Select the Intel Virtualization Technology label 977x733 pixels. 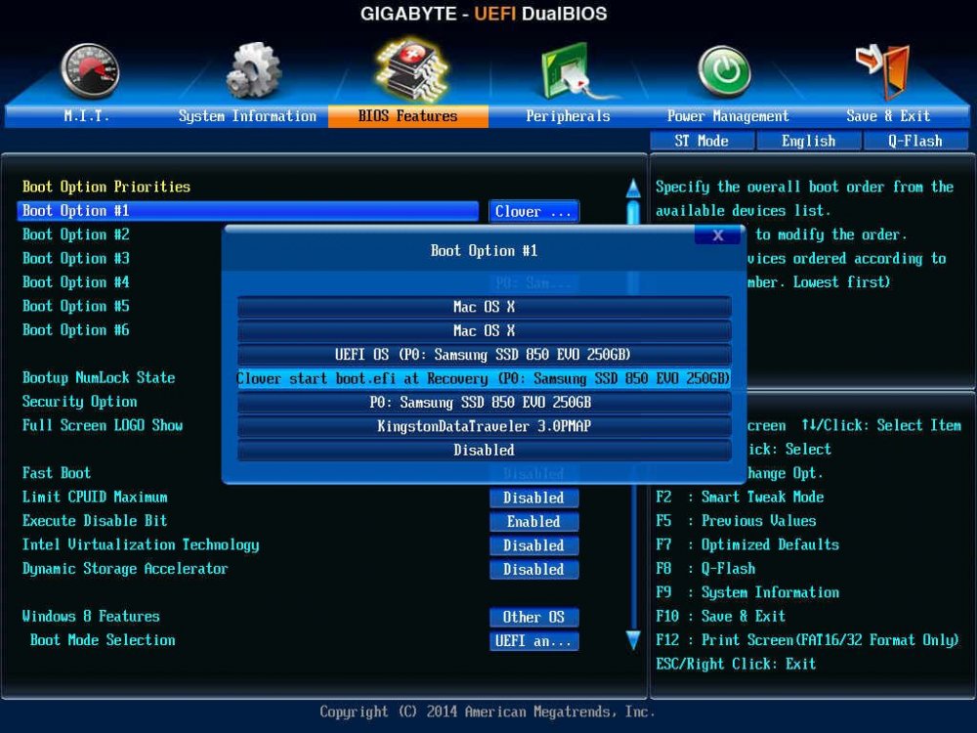(x=141, y=544)
